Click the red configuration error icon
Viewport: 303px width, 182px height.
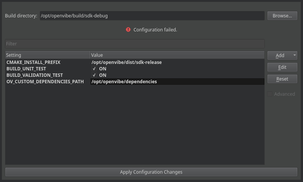click(x=128, y=30)
